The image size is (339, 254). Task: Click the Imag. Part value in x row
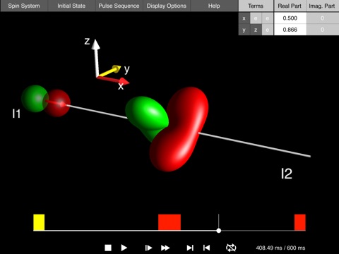(323, 18)
